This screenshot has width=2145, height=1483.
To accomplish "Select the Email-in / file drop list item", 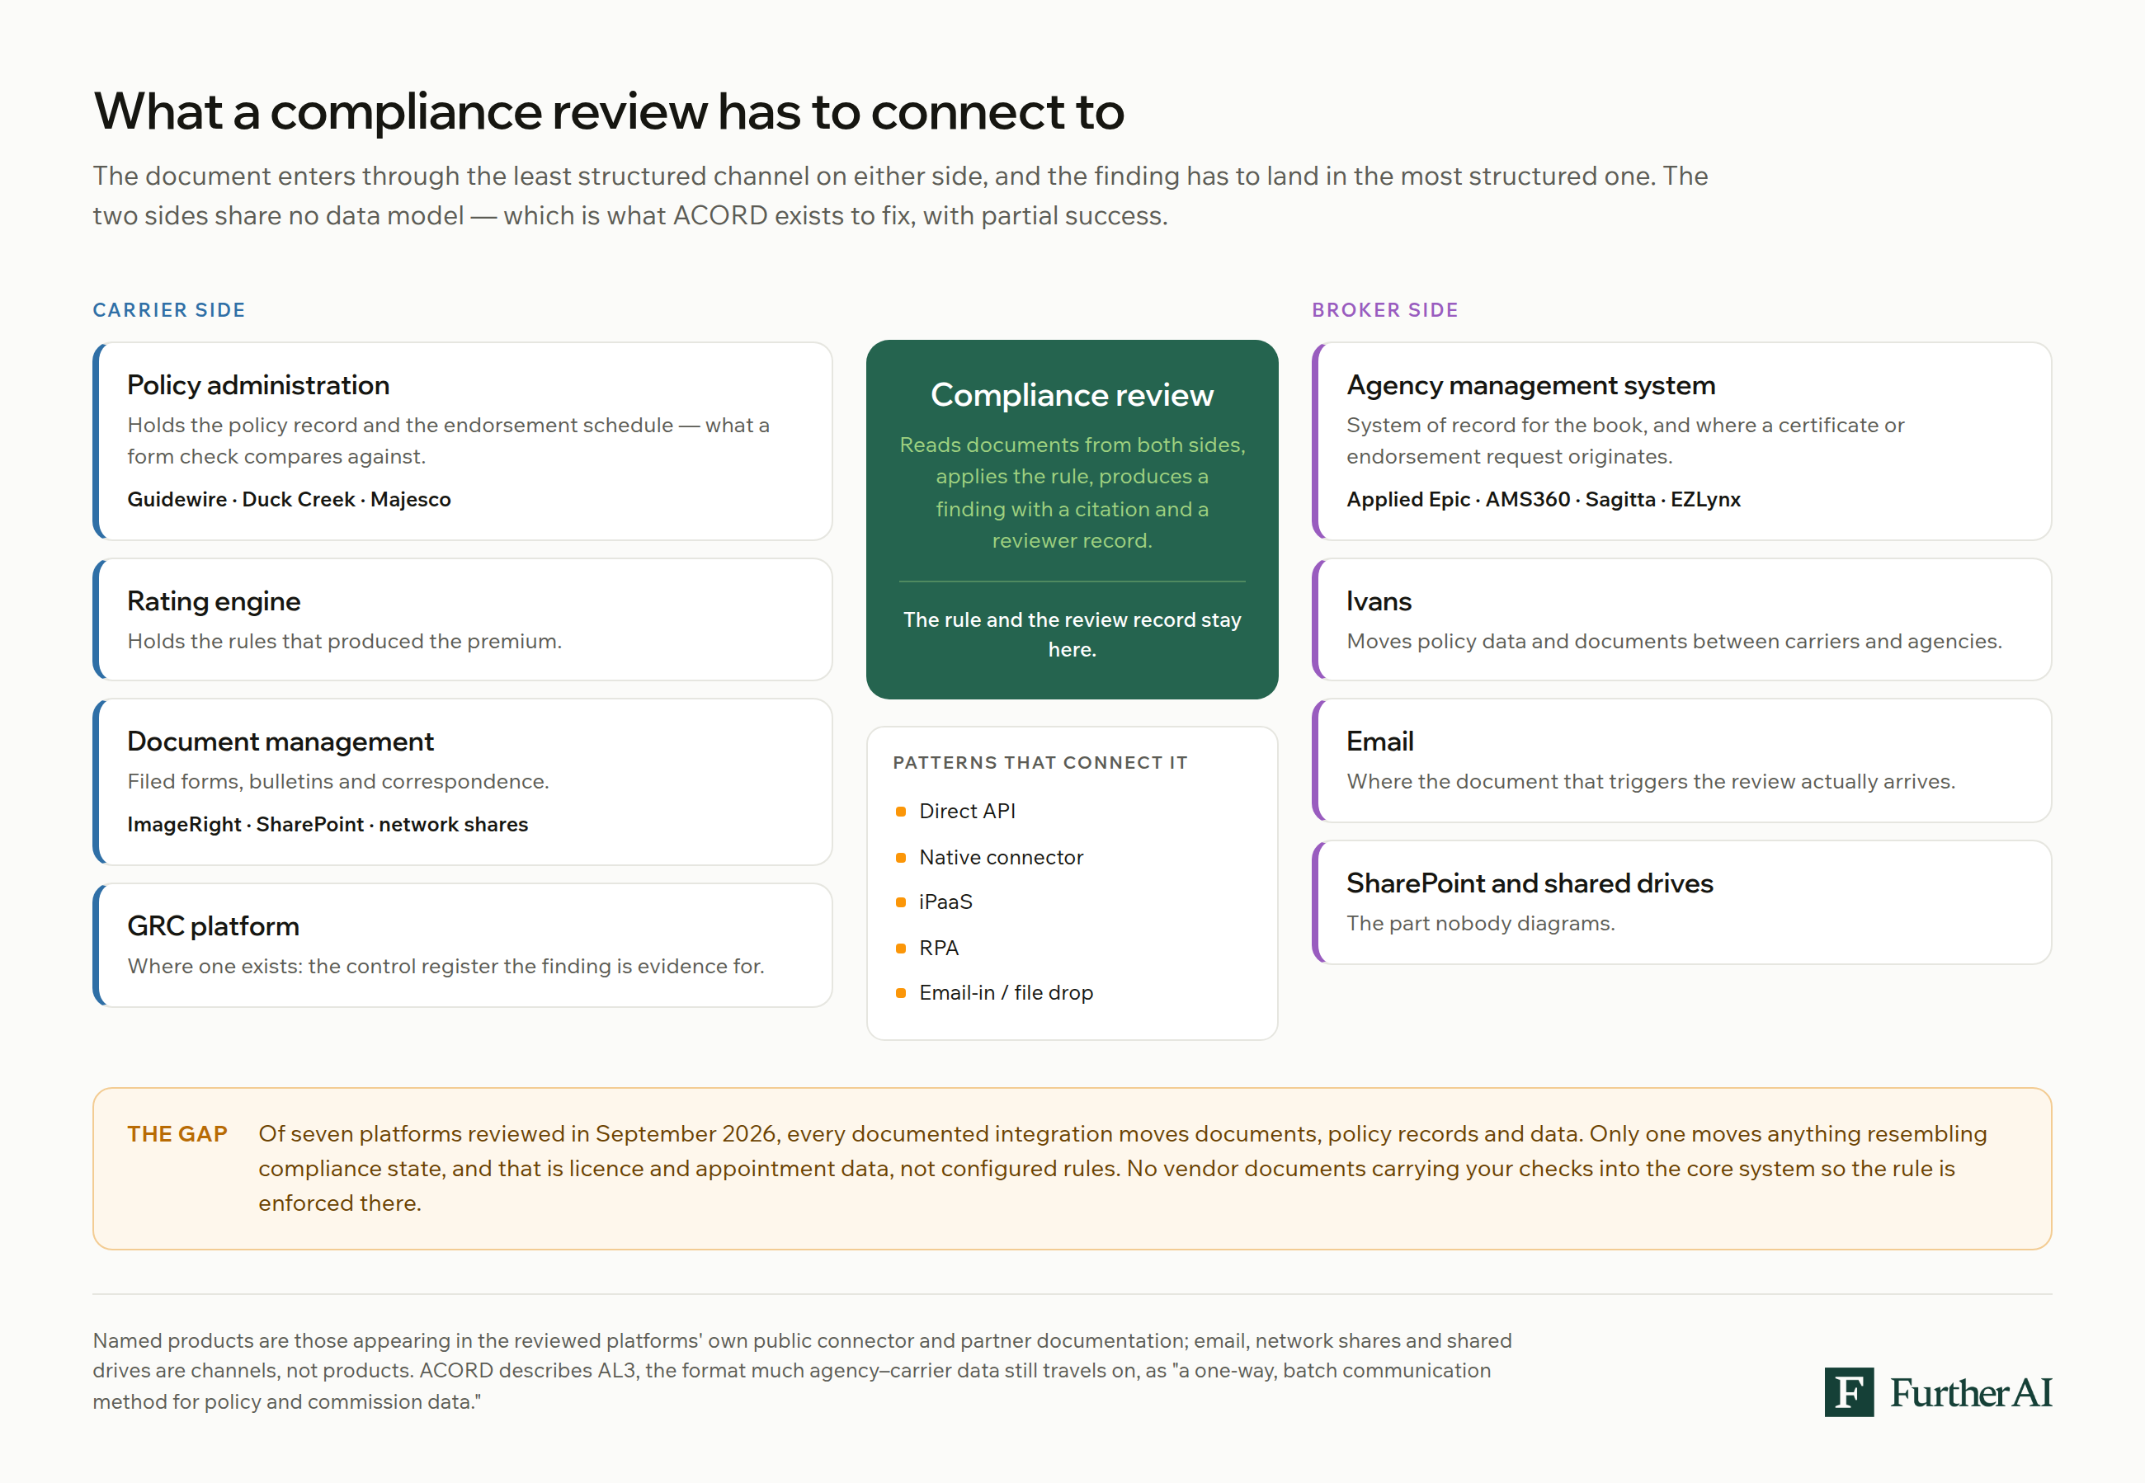I will point(1006,993).
